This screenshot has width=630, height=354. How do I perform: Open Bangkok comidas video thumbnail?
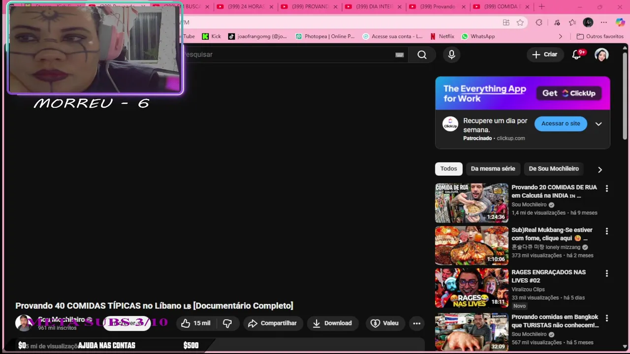(x=472, y=332)
